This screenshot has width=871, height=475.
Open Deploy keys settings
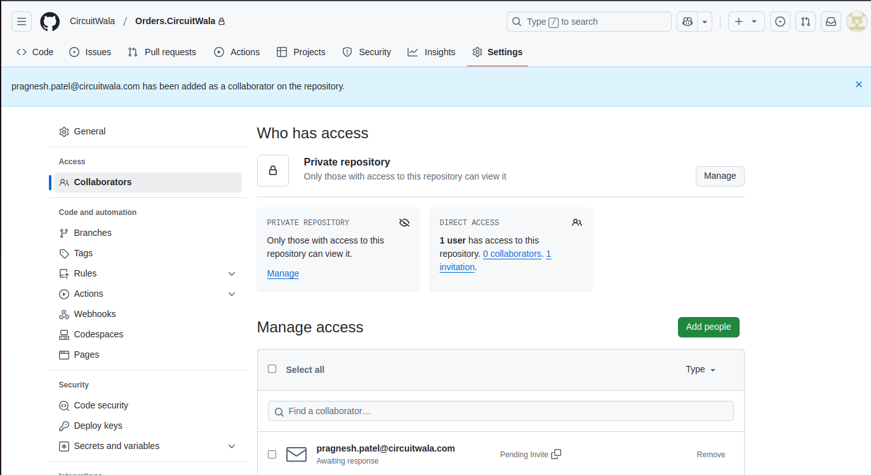(148, 426)
